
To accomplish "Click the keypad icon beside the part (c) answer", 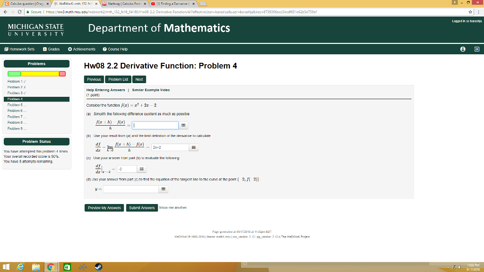I will [x=141, y=169].
